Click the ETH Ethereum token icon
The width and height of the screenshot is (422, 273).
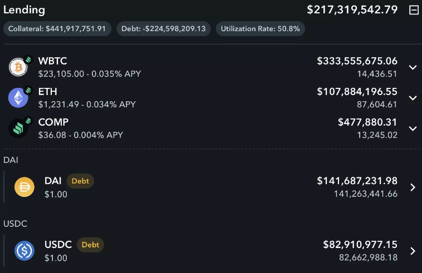(x=17, y=98)
